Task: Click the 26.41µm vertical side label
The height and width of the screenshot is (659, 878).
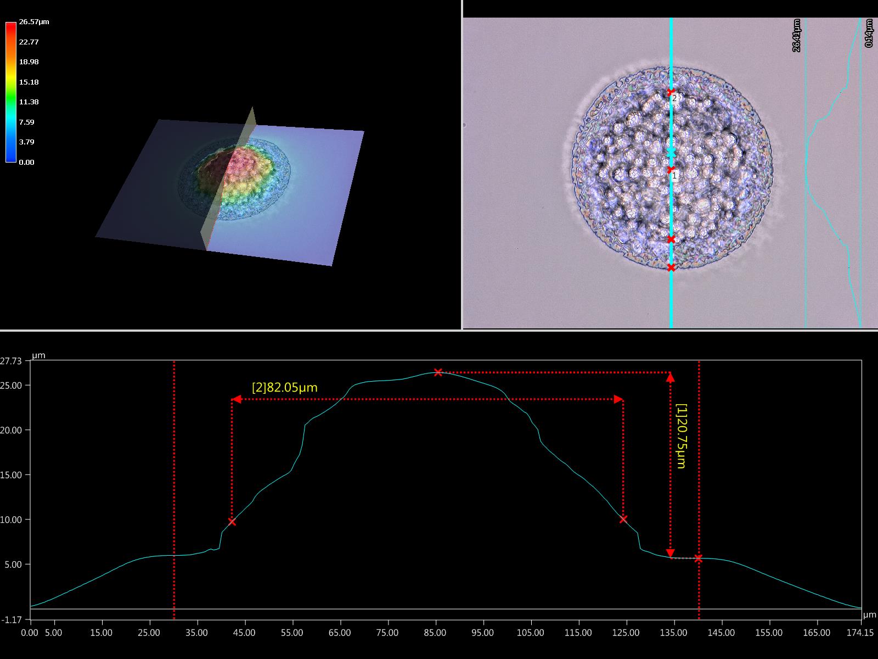Action: pyautogui.click(x=796, y=35)
